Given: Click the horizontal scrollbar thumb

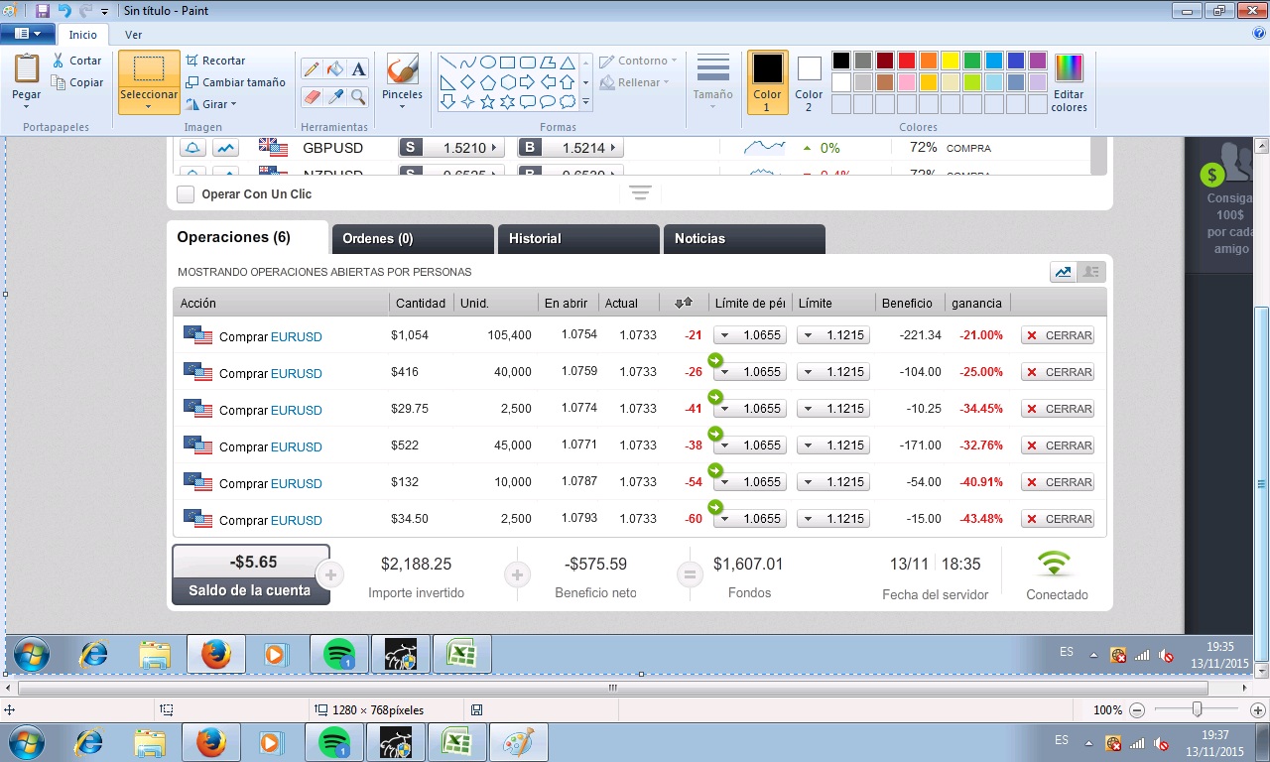Looking at the screenshot, I should click(x=612, y=688).
